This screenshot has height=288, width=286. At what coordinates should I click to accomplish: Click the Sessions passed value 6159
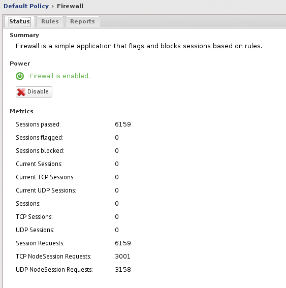pos(123,124)
